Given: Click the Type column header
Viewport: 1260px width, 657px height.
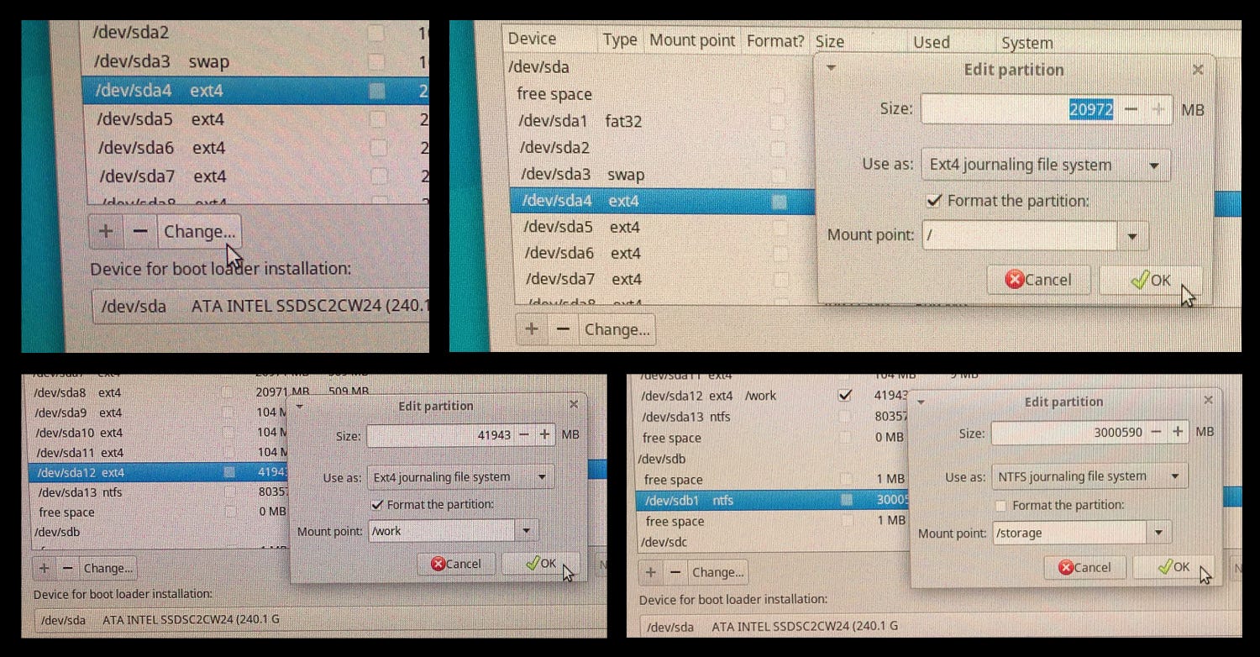Looking at the screenshot, I should click(620, 39).
